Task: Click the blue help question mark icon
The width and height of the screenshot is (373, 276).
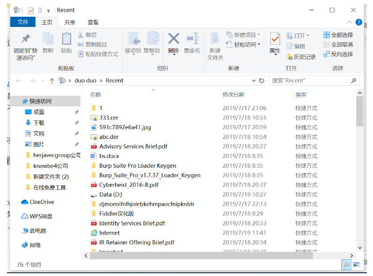Action: 359,22
